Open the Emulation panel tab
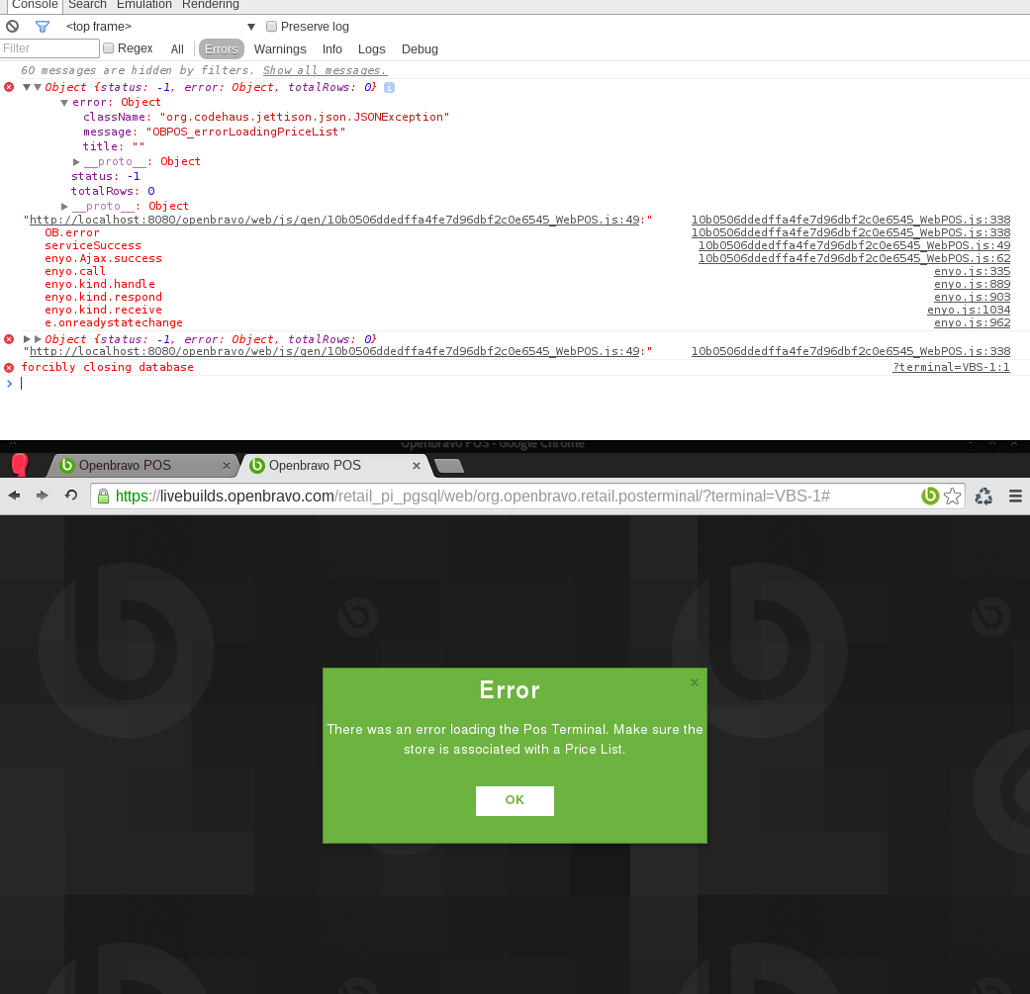 tap(143, 5)
